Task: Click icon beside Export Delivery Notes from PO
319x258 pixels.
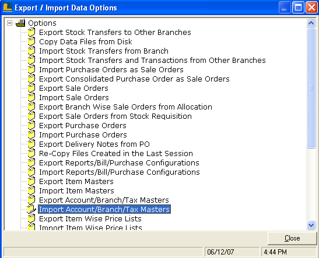Action: (31, 144)
